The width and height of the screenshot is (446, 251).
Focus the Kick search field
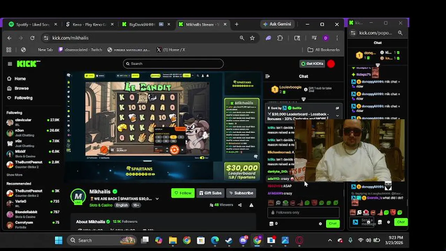(x=173, y=63)
